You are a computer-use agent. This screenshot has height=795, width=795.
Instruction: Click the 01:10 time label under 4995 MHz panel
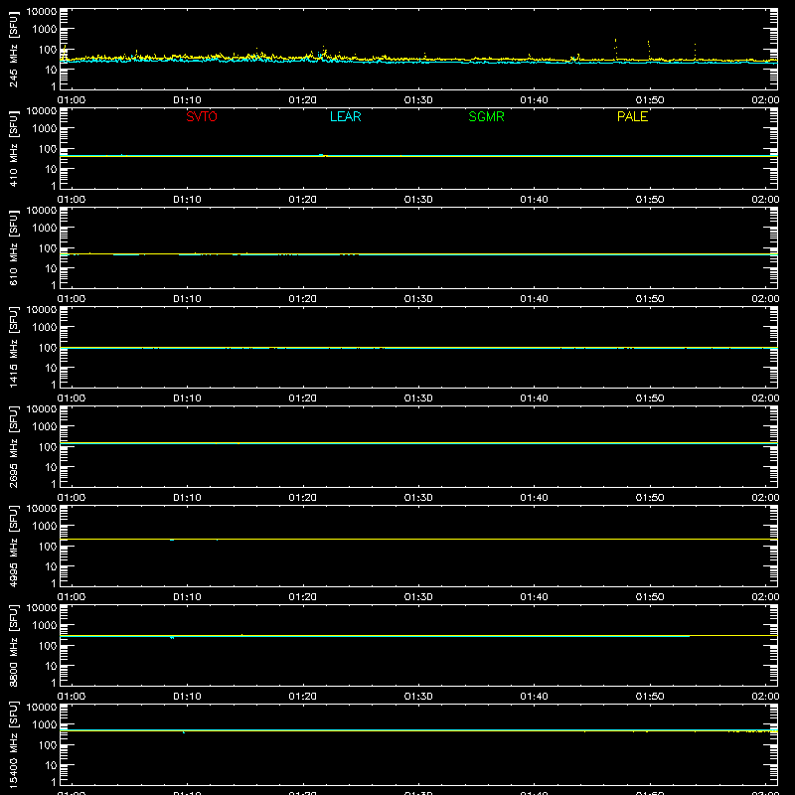point(187,597)
